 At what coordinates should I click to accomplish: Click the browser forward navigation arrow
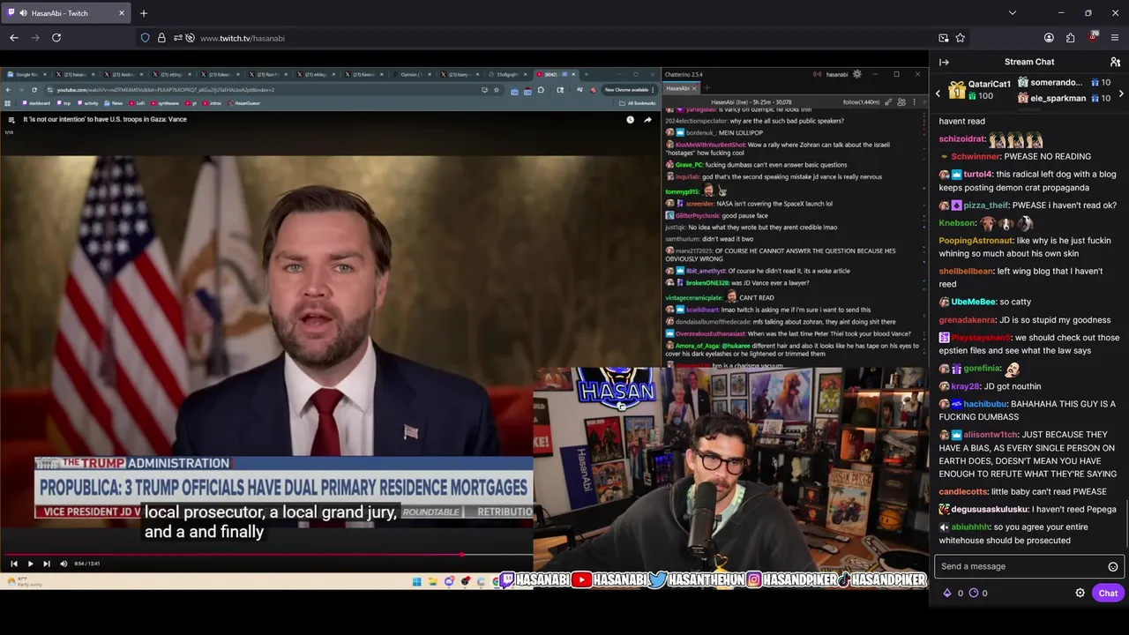35,38
